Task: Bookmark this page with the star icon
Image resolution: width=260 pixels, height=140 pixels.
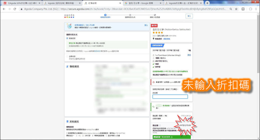Action: click(x=236, y=9)
